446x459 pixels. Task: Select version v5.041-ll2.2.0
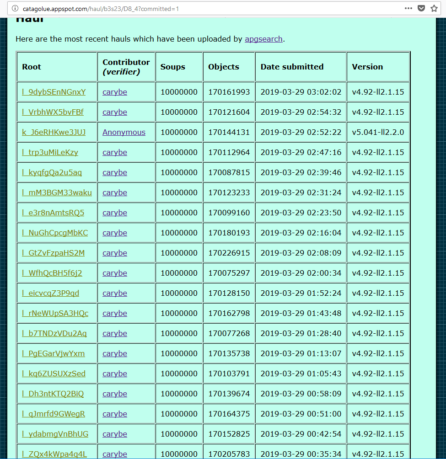(x=378, y=132)
